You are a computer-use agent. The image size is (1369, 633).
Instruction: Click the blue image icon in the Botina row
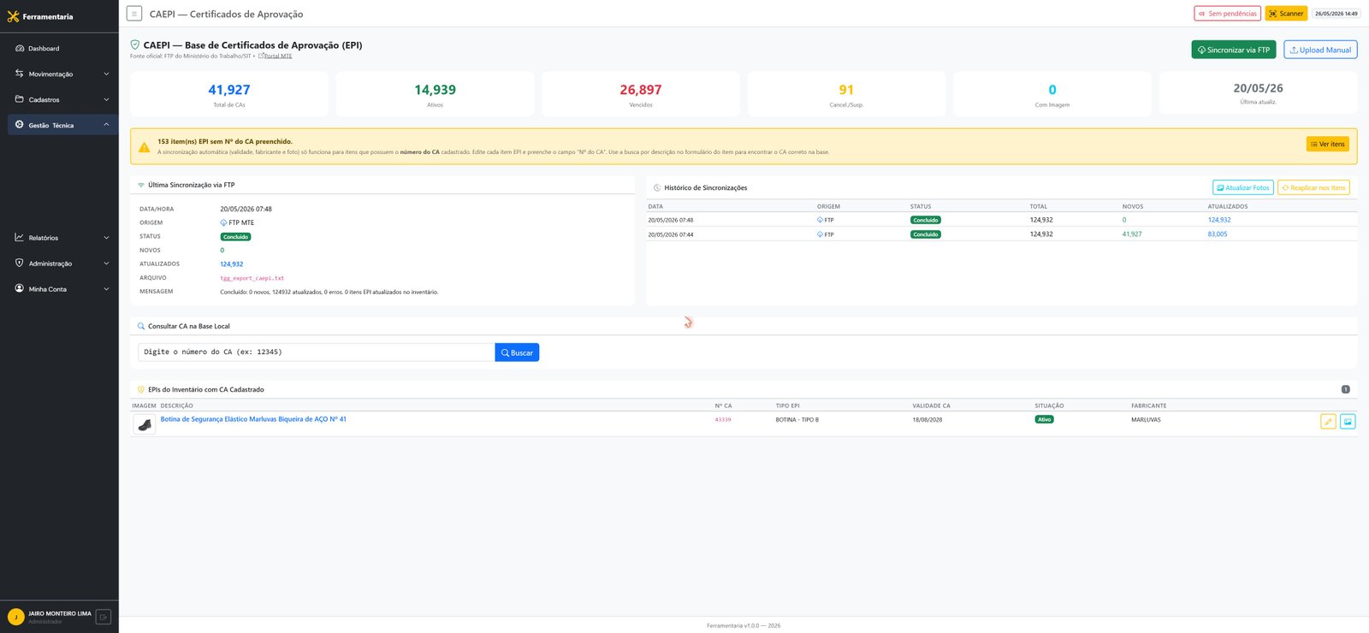1348,421
